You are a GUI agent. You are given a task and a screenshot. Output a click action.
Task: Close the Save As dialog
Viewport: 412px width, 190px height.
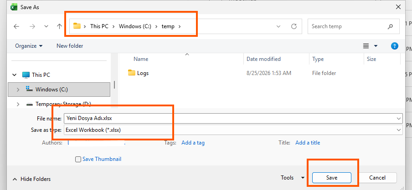click(398, 7)
